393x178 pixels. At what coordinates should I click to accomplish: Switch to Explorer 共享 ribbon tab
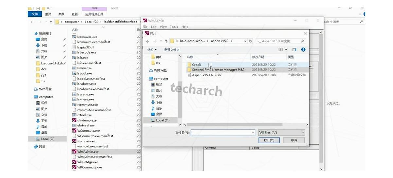tap(62, 14)
